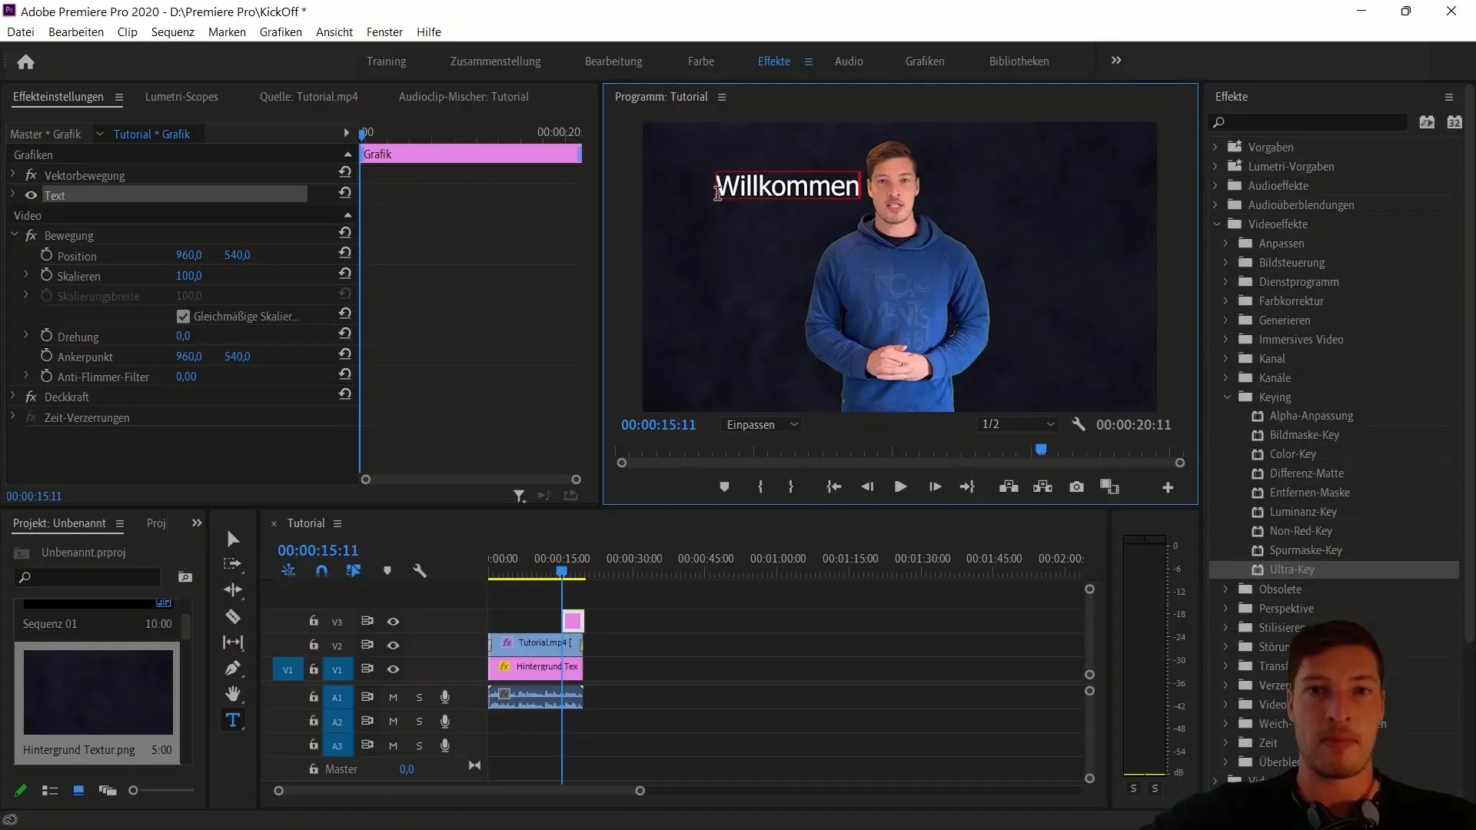1476x830 pixels.
Task: Collapse the Keying folder
Action: pos(1227,397)
